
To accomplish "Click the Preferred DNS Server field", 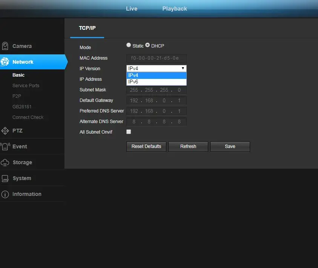I will tap(157, 111).
